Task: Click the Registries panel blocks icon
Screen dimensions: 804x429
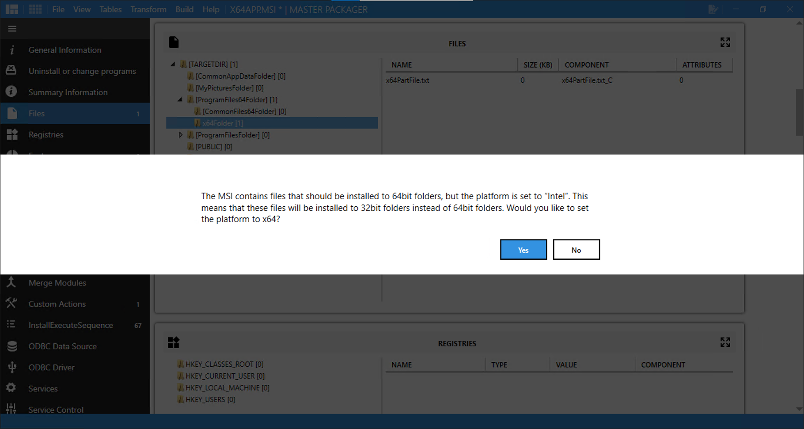Action: pyautogui.click(x=174, y=342)
